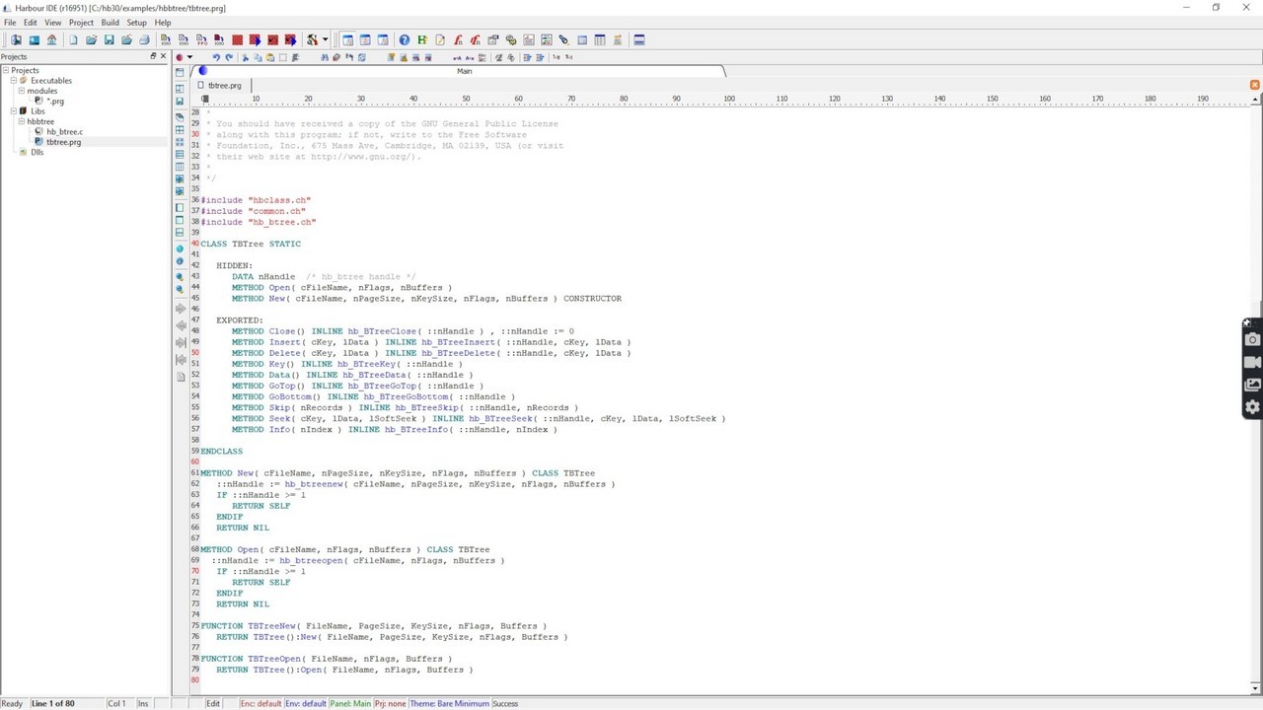Click 'Env: default' in the status bar

pos(306,703)
